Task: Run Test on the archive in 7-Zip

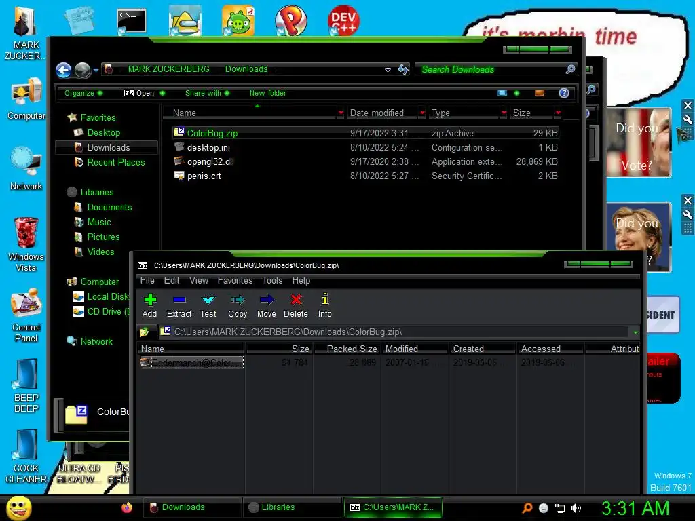Action: pos(208,306)
